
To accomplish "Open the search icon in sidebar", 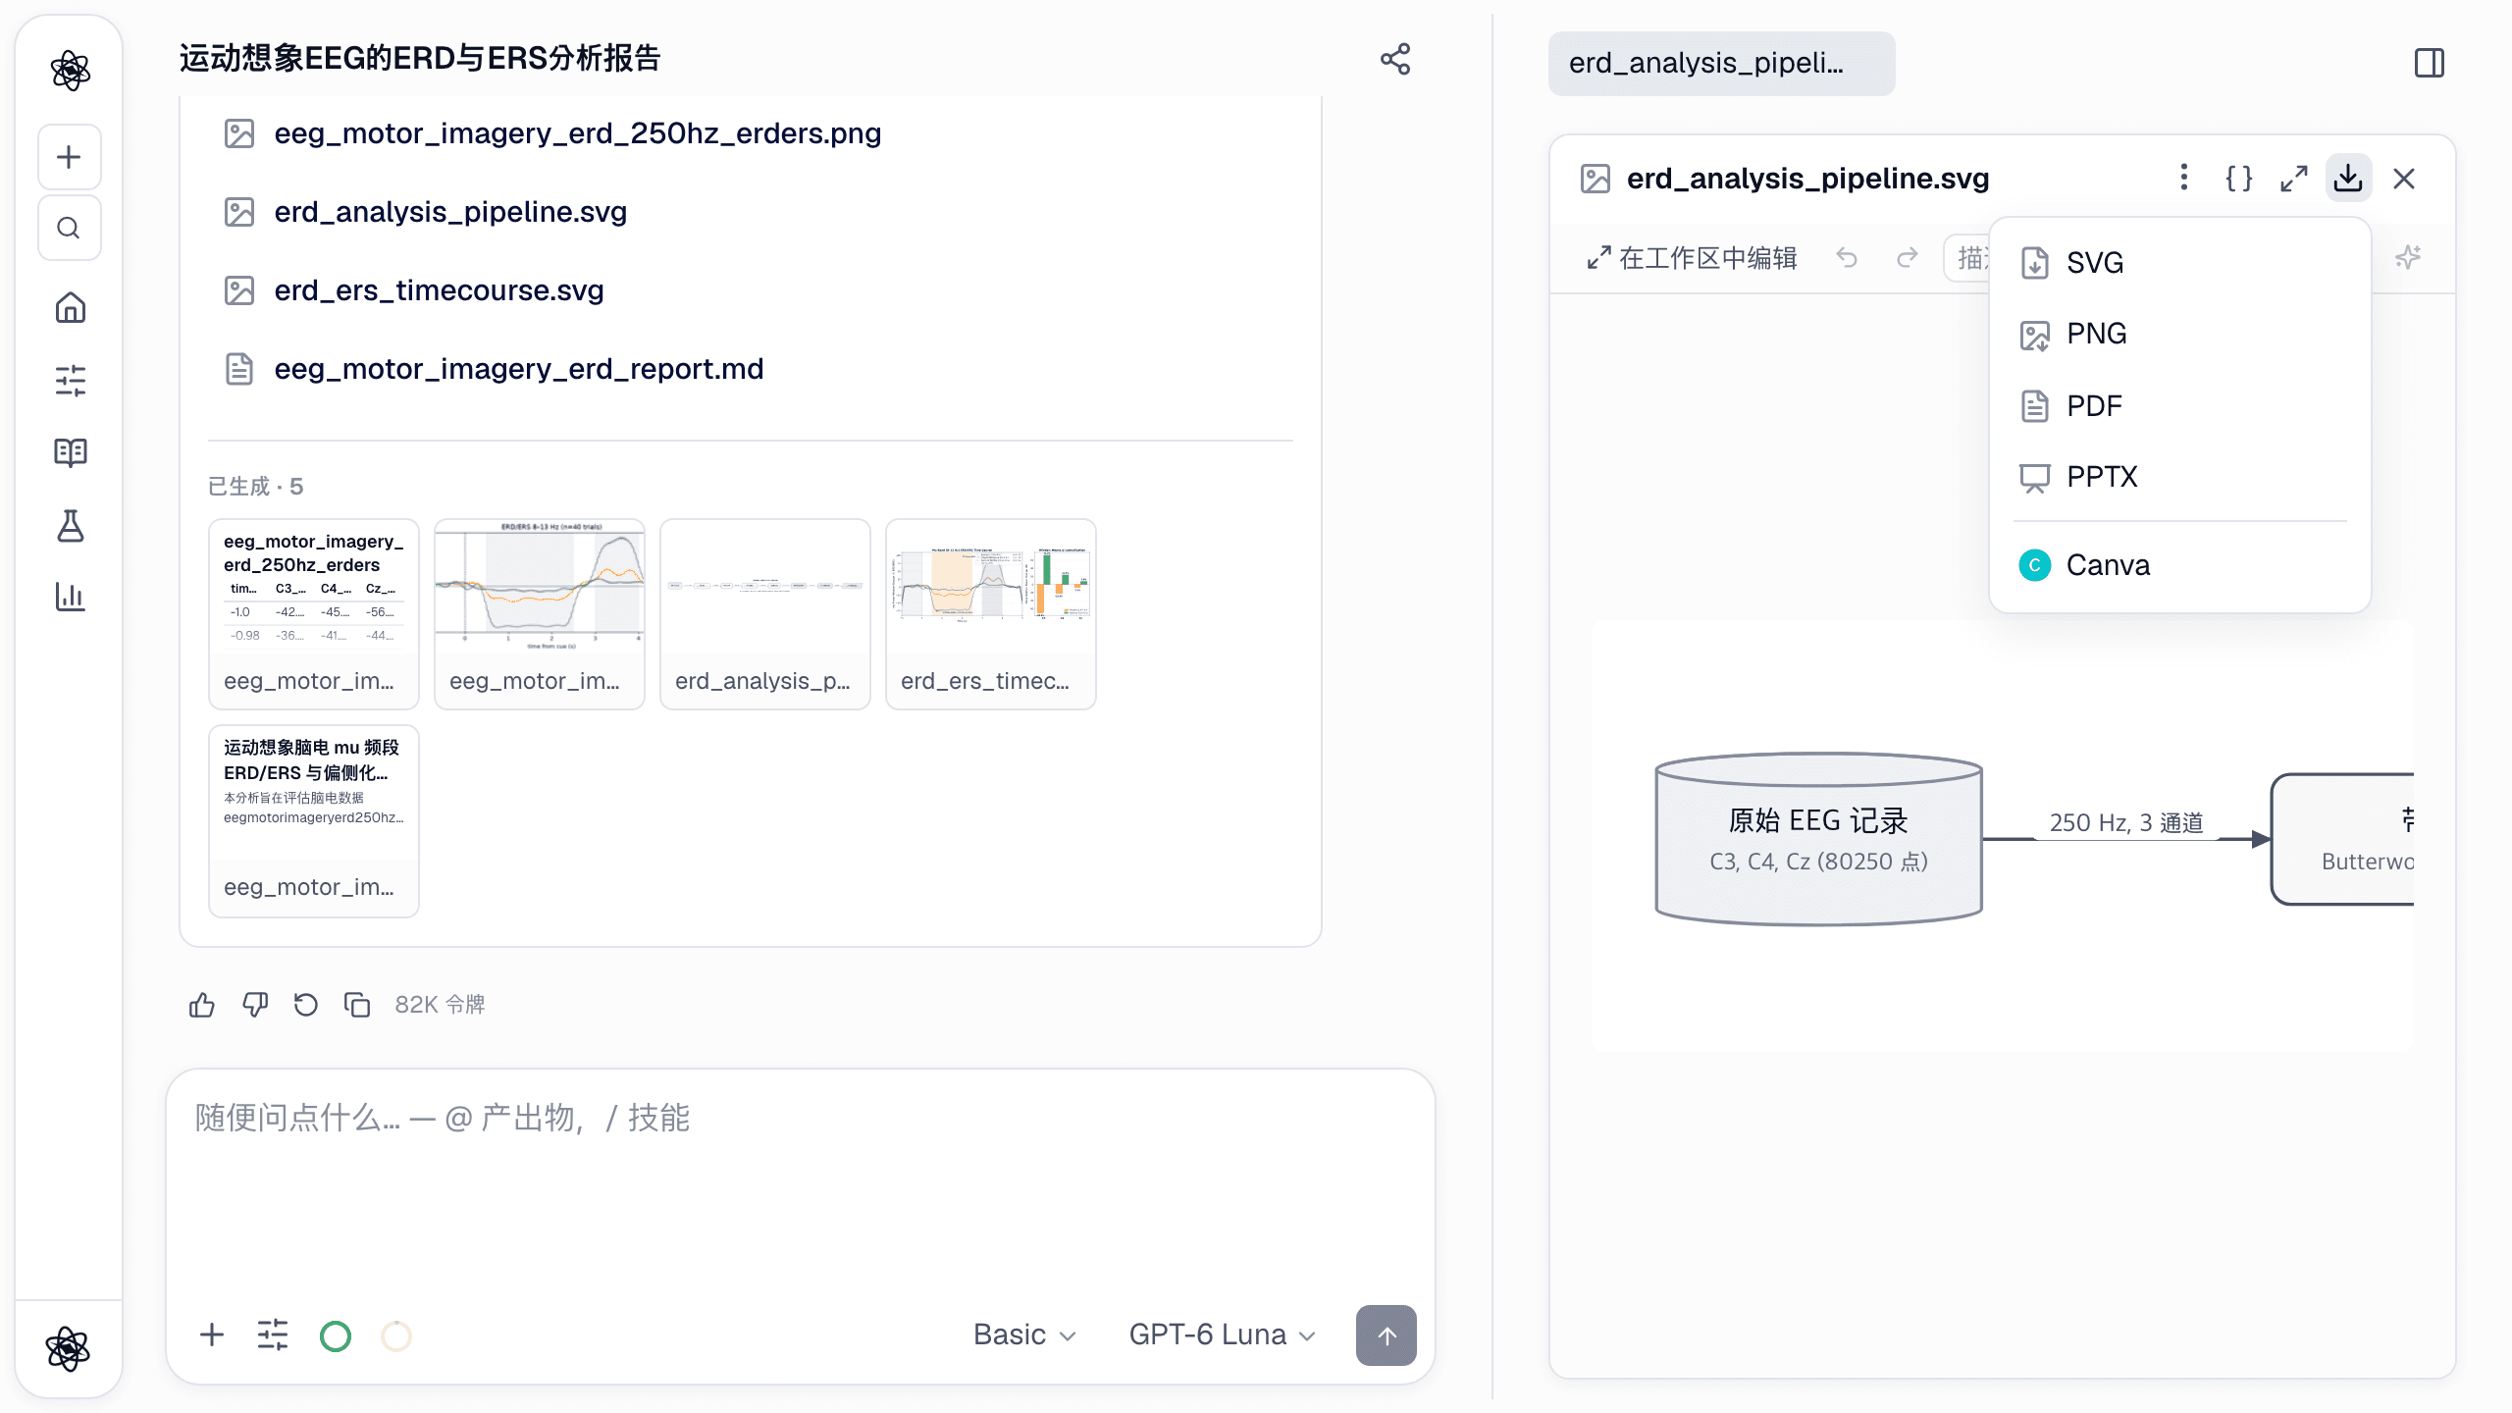I will 69,228.
